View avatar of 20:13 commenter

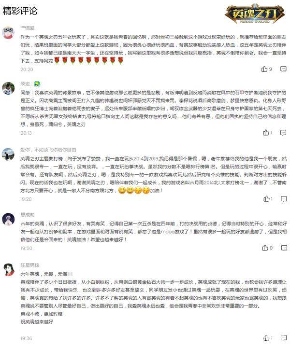click(x=8, y=88)
